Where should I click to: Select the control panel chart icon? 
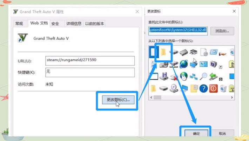(203, 64)
